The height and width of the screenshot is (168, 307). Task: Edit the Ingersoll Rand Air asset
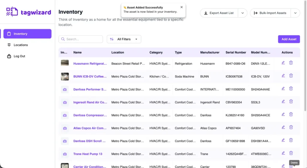(x=283, y=102)
